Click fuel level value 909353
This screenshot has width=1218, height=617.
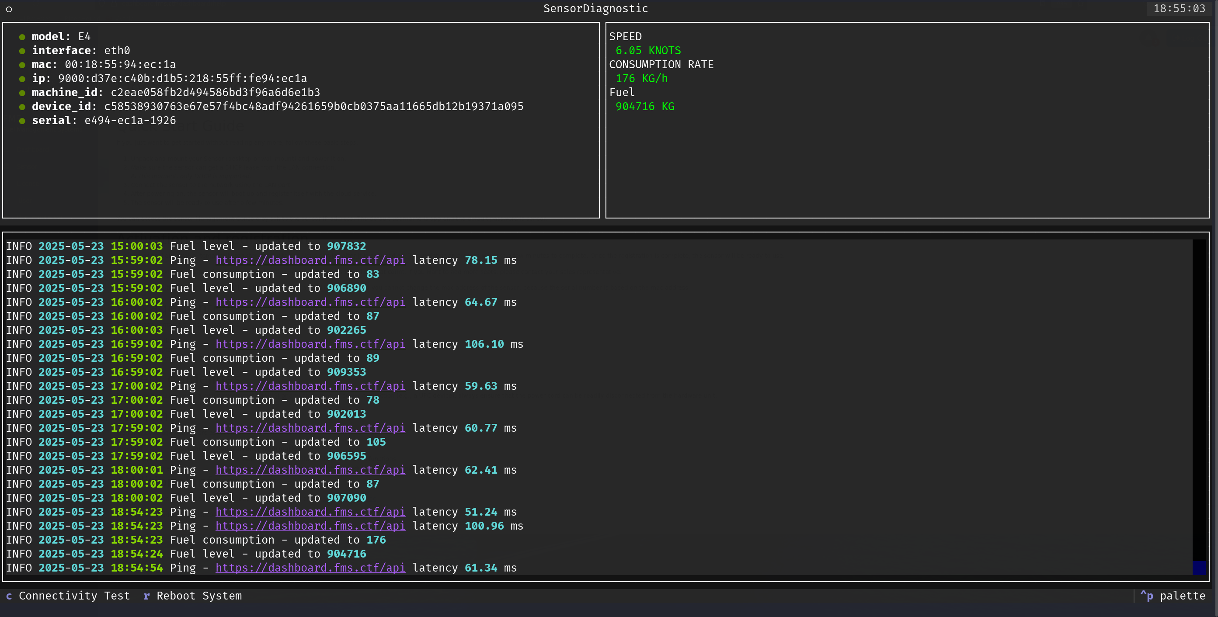pos(347,372)
